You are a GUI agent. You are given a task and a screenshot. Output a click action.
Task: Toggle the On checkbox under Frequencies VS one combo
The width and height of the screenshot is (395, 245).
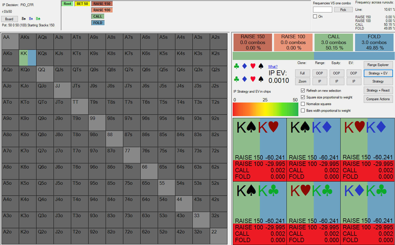[315, 17]
